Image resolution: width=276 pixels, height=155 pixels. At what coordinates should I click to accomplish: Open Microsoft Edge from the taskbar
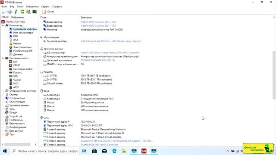coord(114,151)
